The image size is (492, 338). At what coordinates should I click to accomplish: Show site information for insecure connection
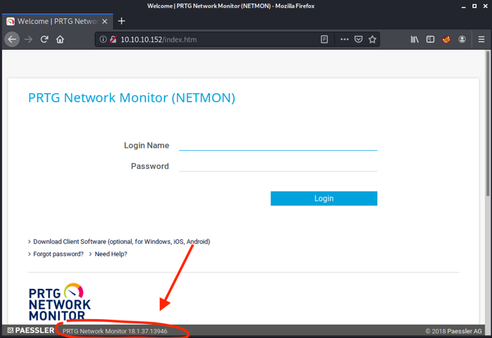(103, 40)
